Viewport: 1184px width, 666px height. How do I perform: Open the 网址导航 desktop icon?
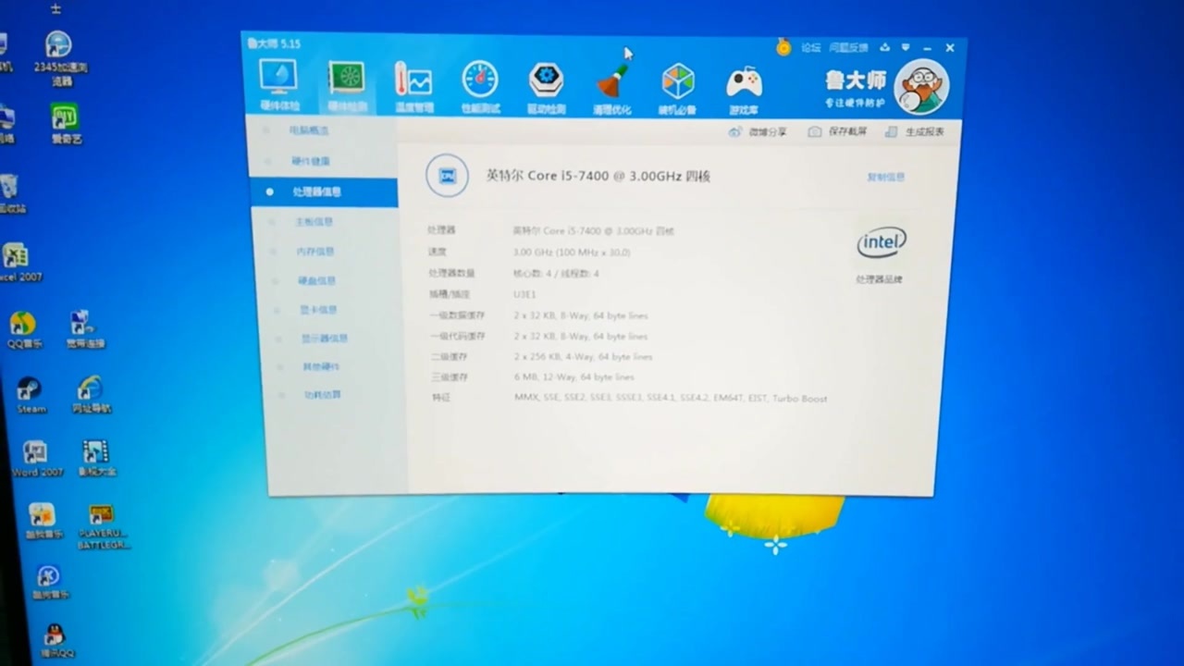pos(91,395)
